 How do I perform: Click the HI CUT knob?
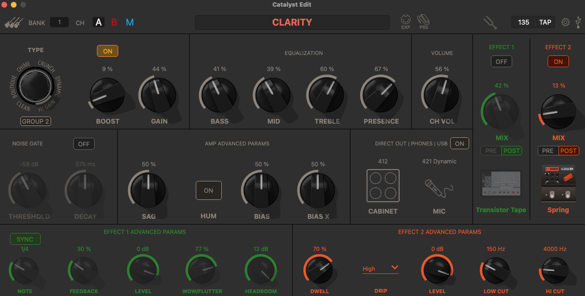pos(555,270)
